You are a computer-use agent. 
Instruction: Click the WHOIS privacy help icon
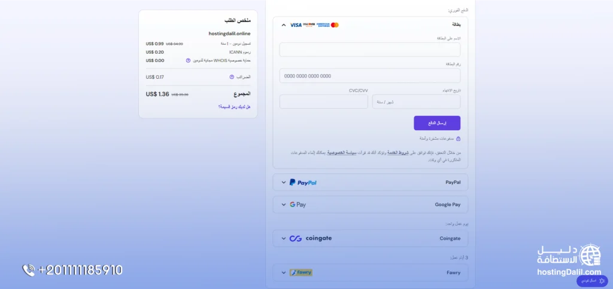point(188,60)
